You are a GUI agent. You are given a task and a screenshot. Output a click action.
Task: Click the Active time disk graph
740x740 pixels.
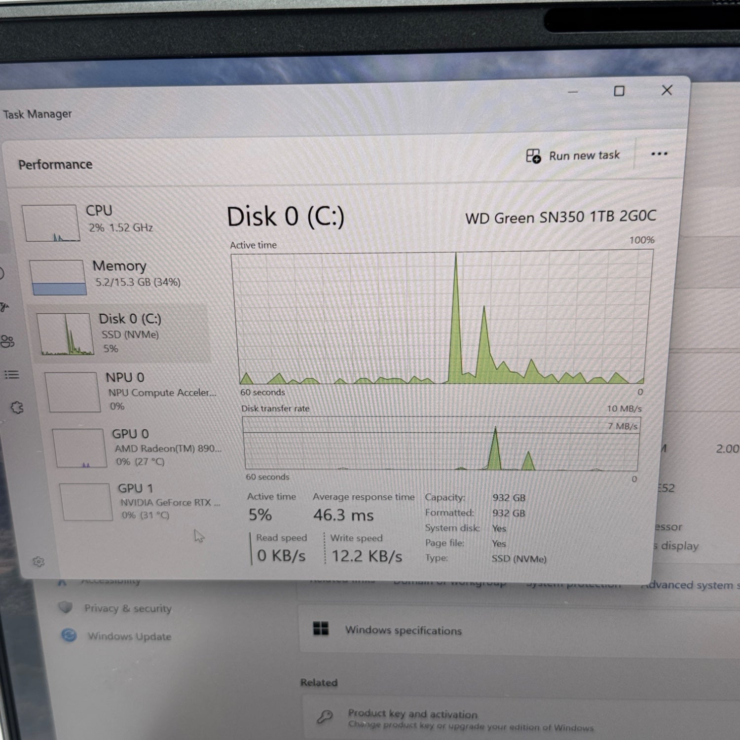coord(443,318)
